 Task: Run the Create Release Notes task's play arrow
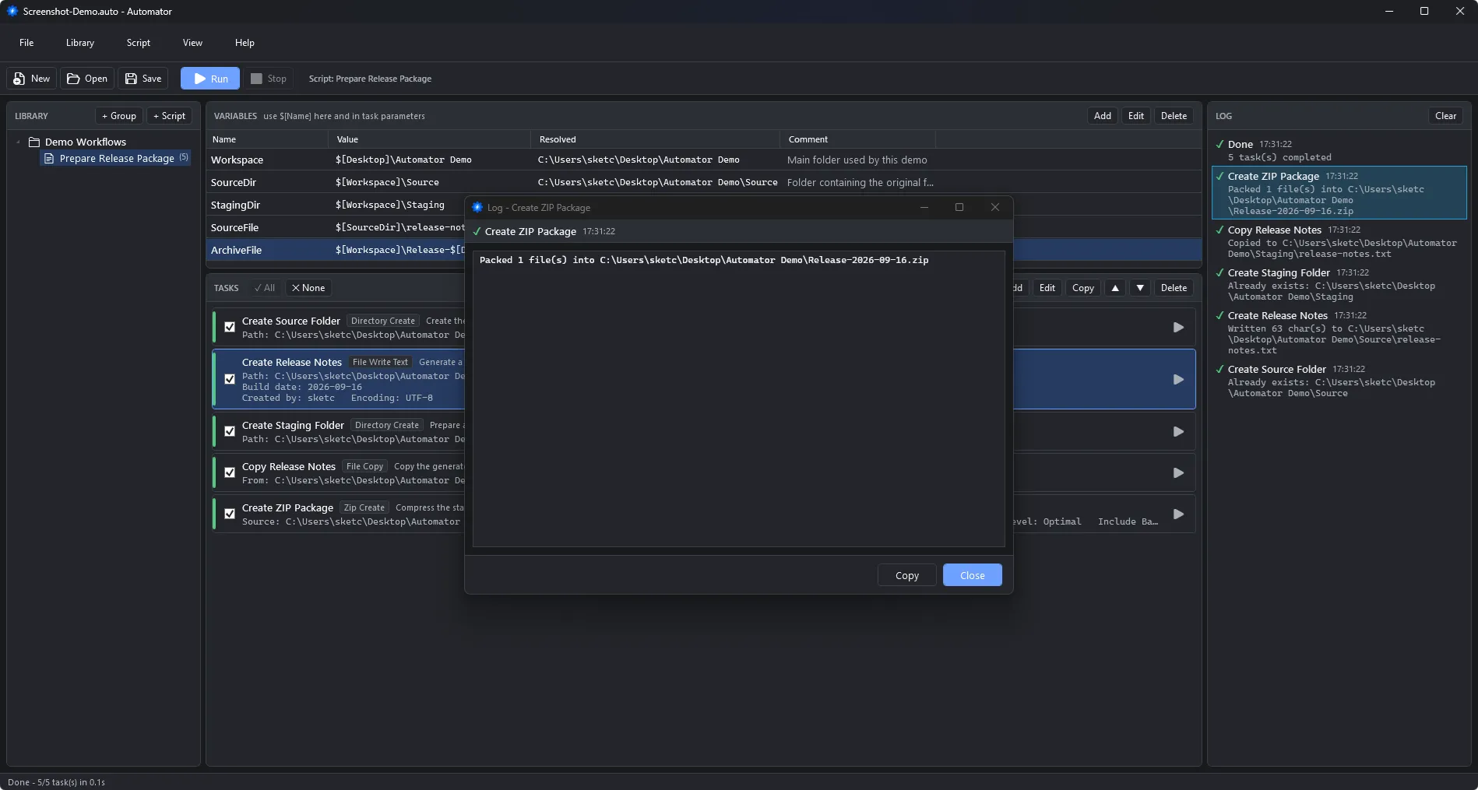pyautogui.click(x=1178, y=380)
